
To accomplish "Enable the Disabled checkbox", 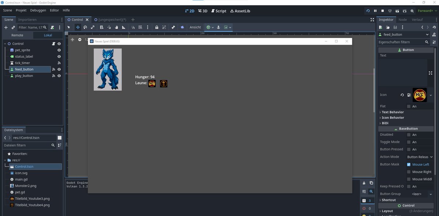I will pyautogui.click(x=409, y=135).
